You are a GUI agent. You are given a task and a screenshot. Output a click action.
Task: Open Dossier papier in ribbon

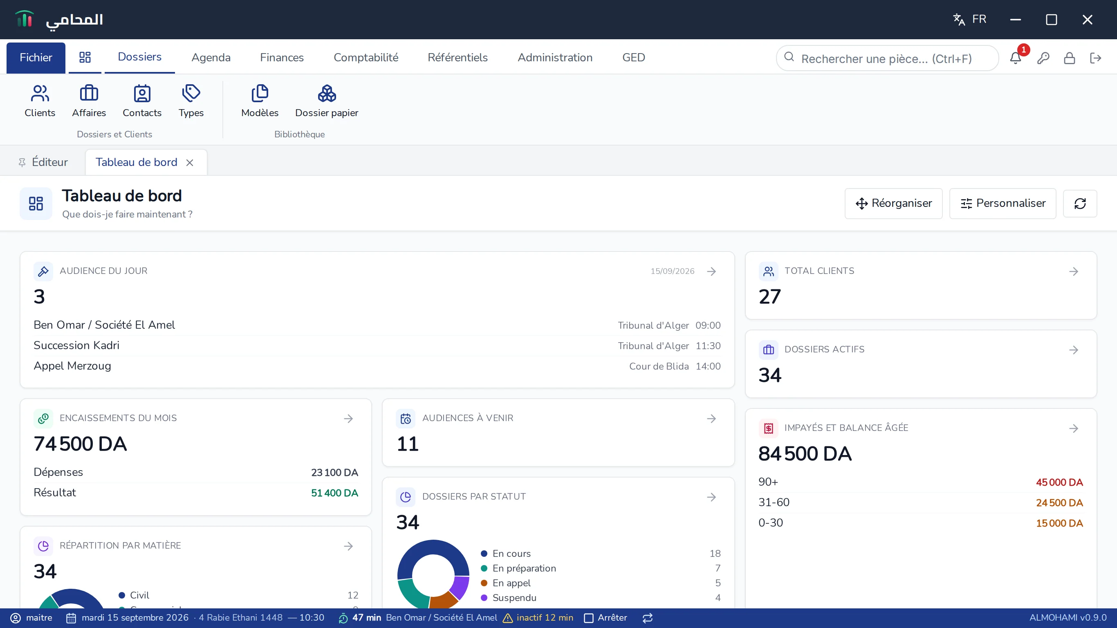327,101
